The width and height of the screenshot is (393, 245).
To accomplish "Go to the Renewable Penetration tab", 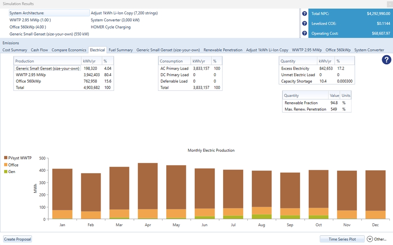I will tap(223, 50).
